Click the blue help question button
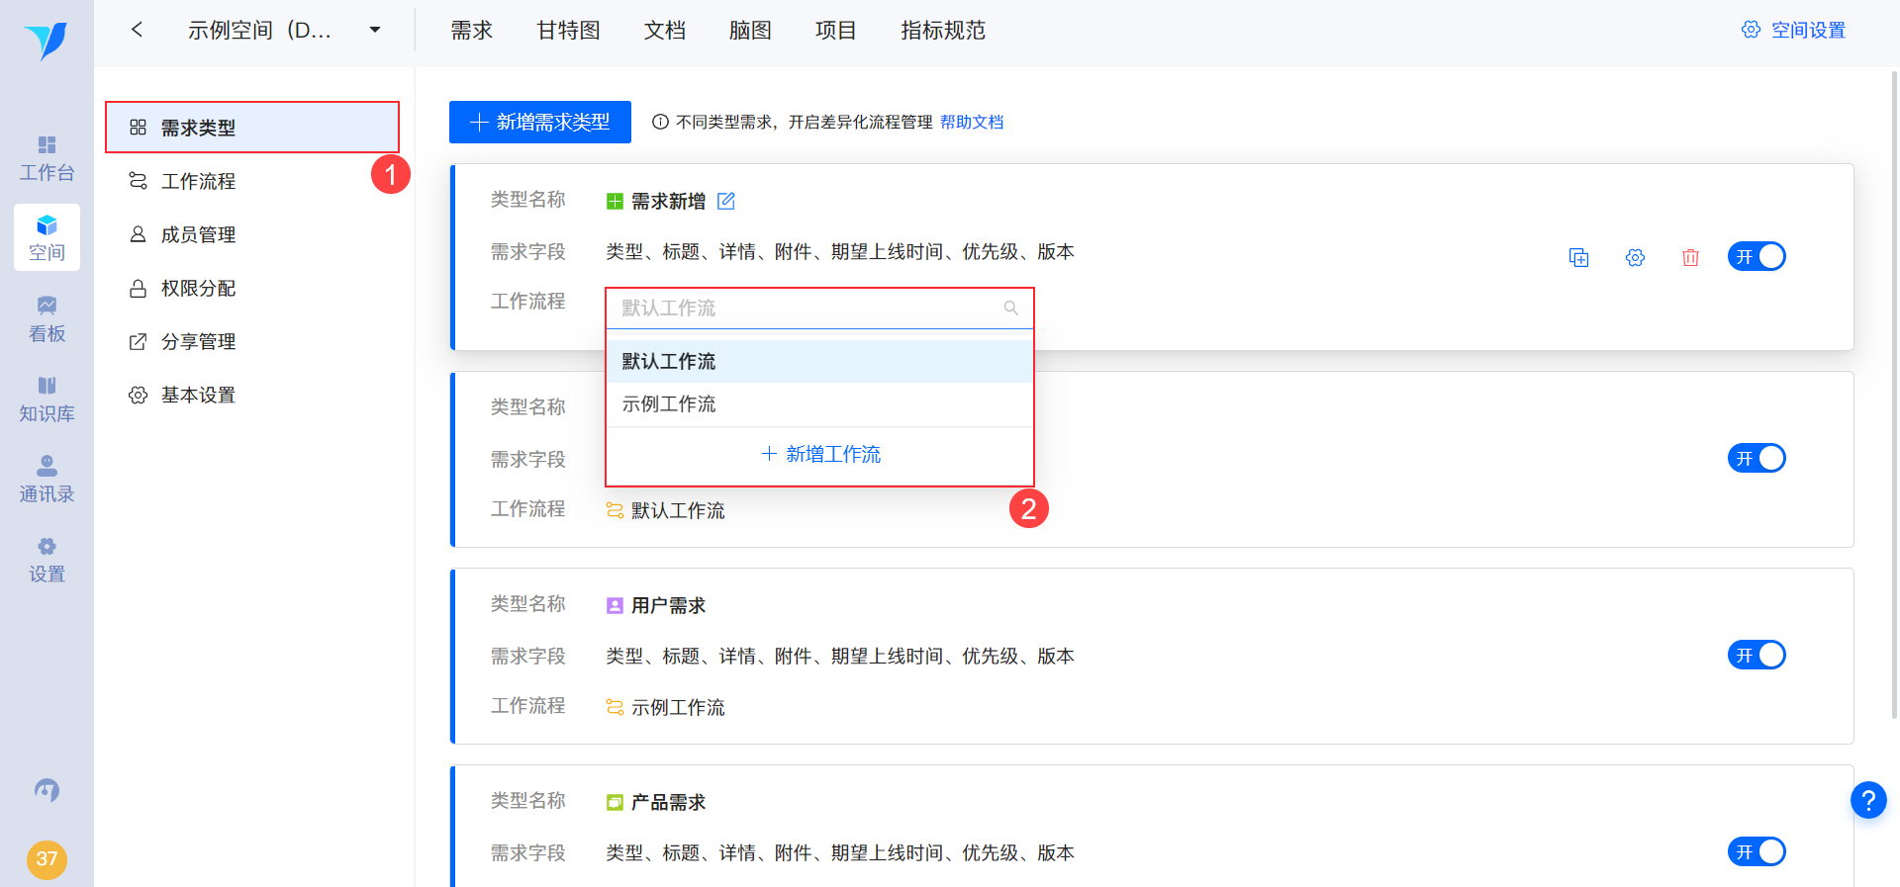The height and width of the screenshot is (887, 1900). click(x=1868, y=800)
